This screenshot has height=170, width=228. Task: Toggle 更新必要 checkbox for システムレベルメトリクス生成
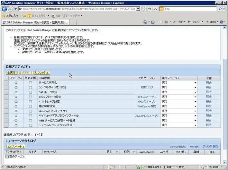pyautogui.click(x=31, y=125)
